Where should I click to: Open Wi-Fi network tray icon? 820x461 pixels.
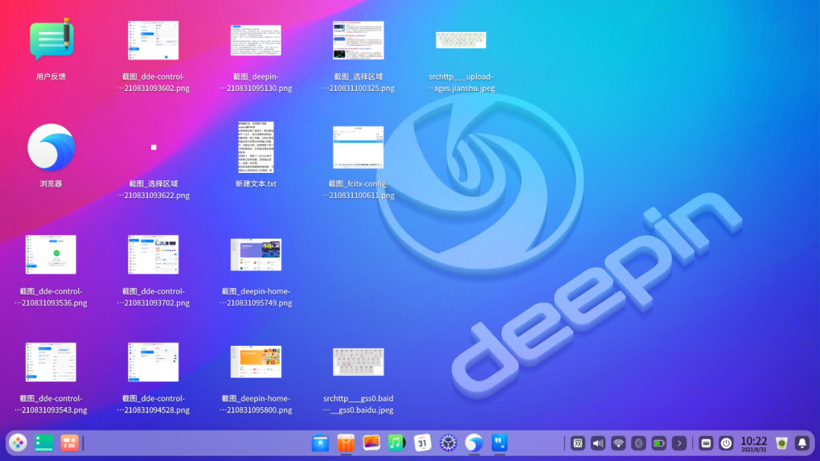[618, 443]
